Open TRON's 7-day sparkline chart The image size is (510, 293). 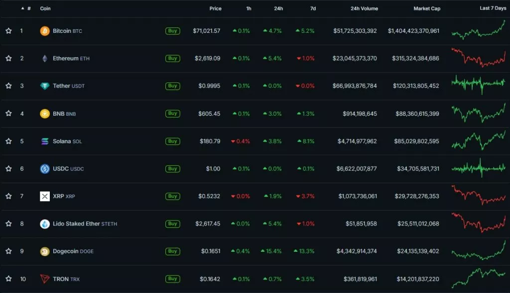(x=479, y=278)
